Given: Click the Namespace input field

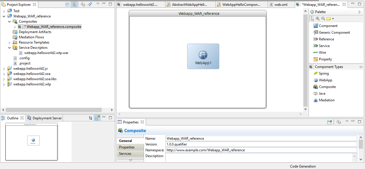Looking at the screenshot, I should pos(261,150).
